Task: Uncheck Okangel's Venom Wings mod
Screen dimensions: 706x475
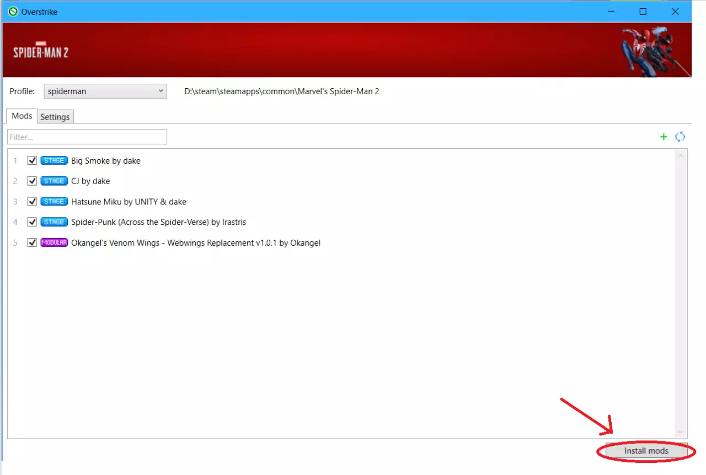Action: [32, 242]
